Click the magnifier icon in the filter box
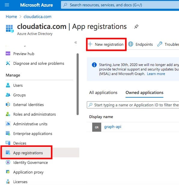This screenshot has width=179, height=185. (x=90, y=105)
